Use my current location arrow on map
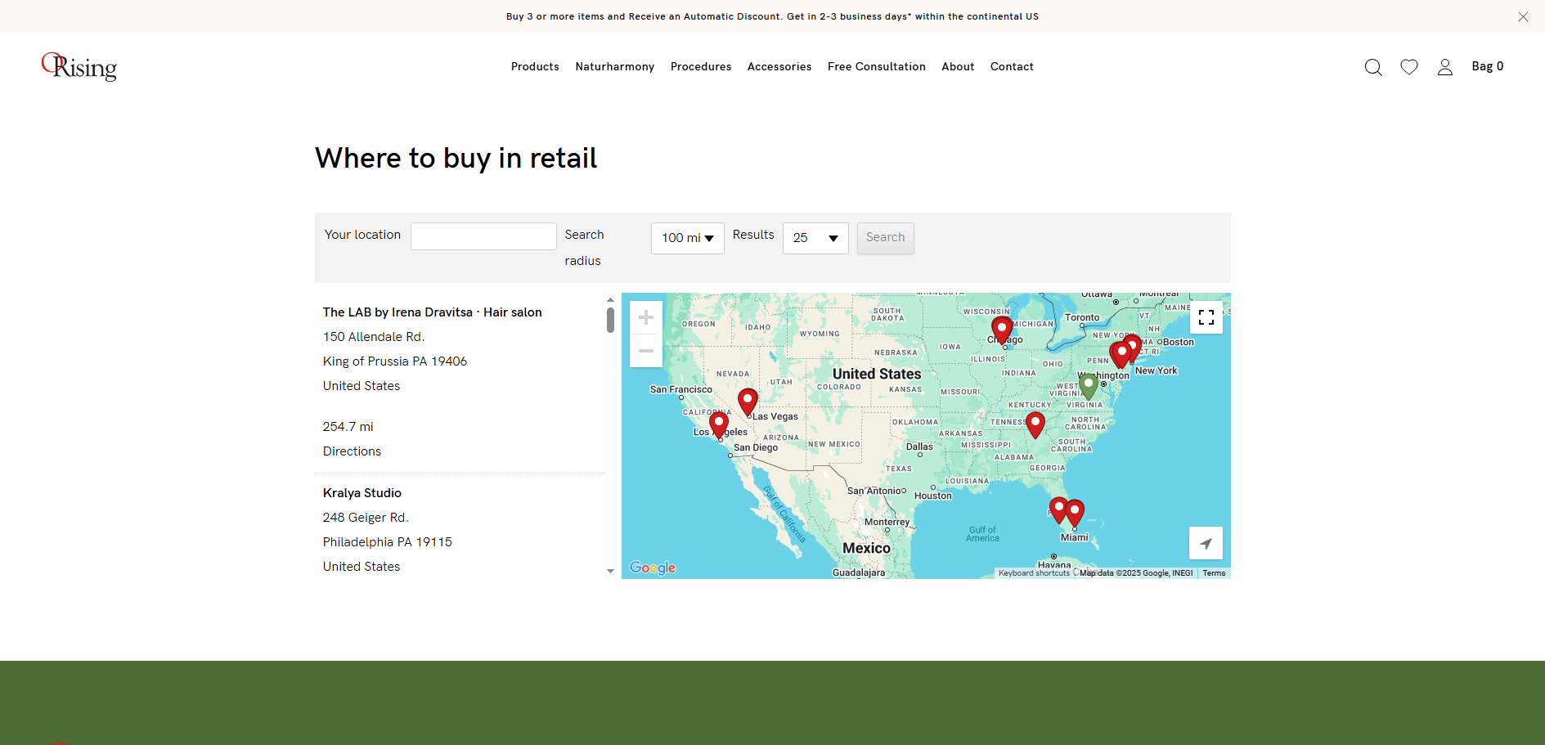 1206,543
